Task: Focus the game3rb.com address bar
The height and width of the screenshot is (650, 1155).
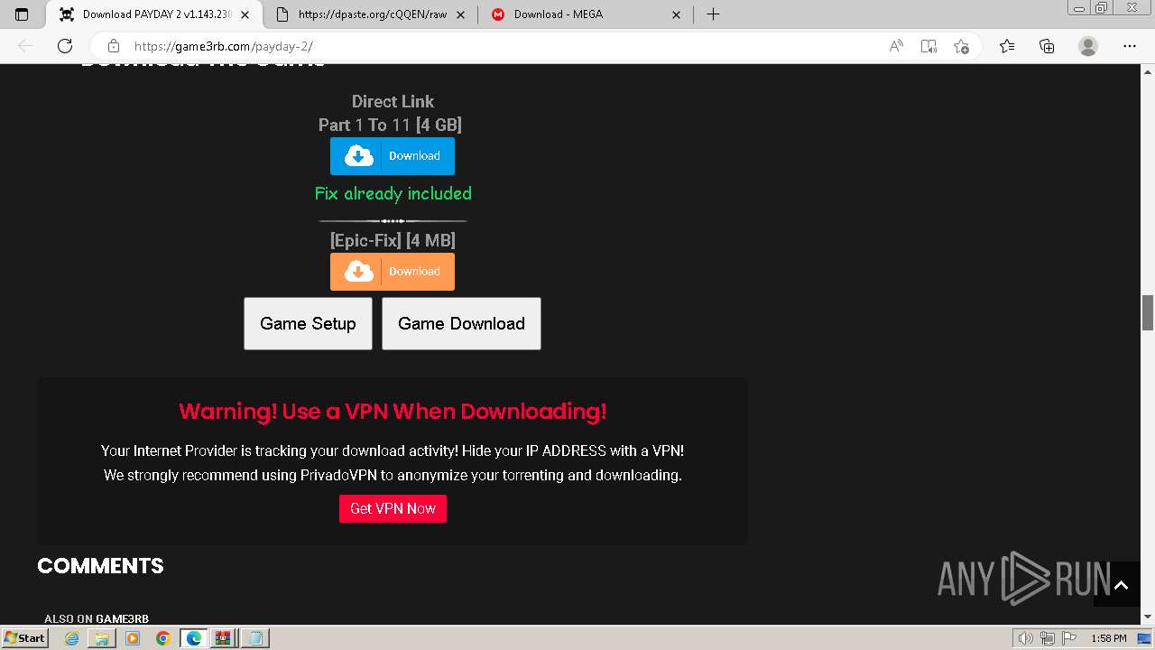Action: pos(487,46)
